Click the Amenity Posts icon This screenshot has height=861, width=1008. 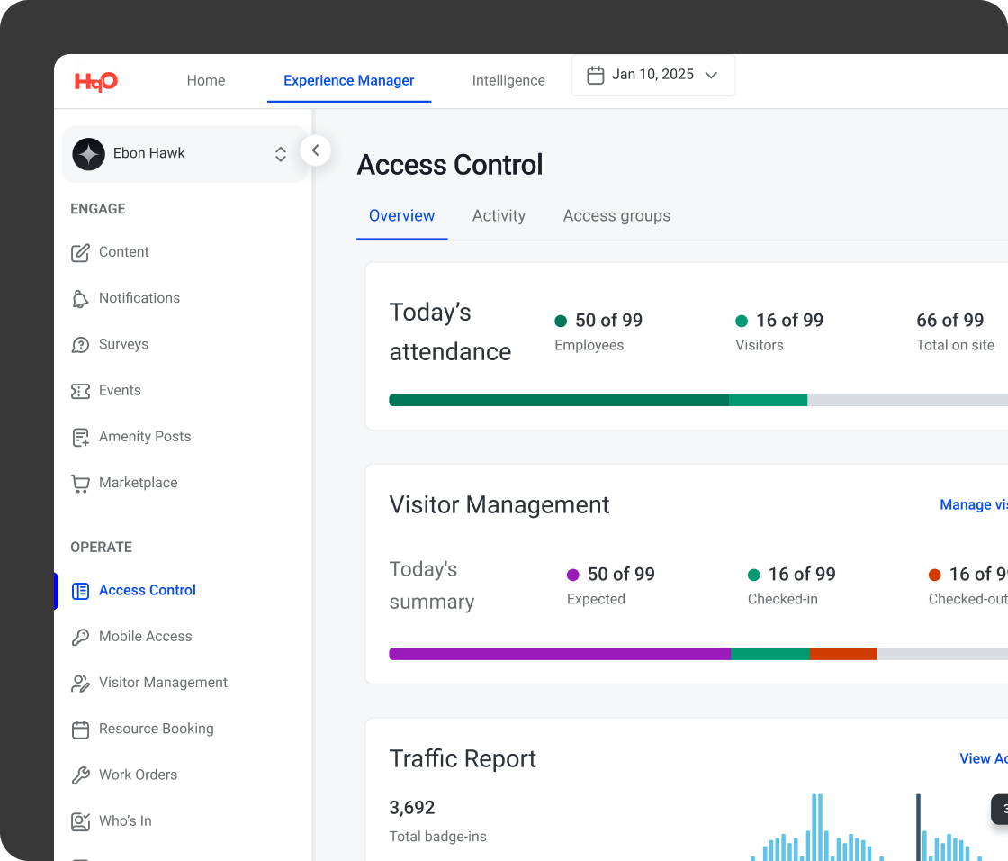[80, 438]
